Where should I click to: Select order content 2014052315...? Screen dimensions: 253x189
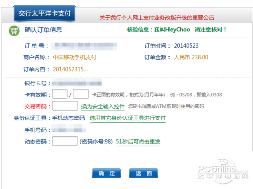point(70,69)
